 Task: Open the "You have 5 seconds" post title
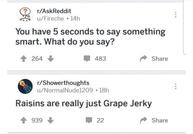point(90,37)
